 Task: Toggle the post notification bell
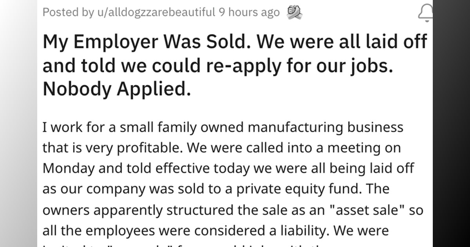426,13
